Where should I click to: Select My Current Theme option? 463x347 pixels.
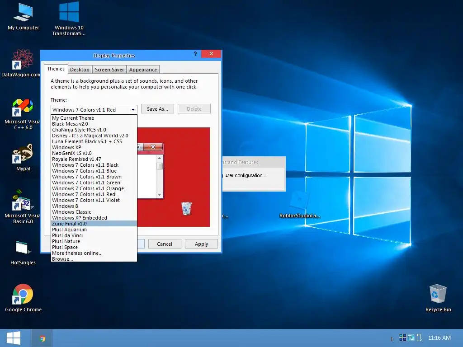tap(94, 118)
